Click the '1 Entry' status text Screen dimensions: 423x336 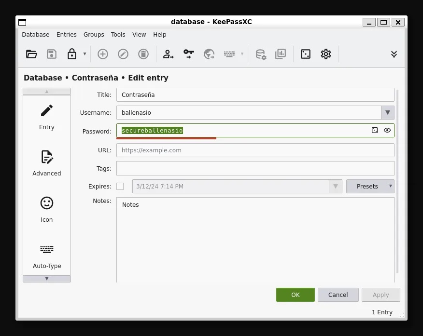tap(382, 312)
